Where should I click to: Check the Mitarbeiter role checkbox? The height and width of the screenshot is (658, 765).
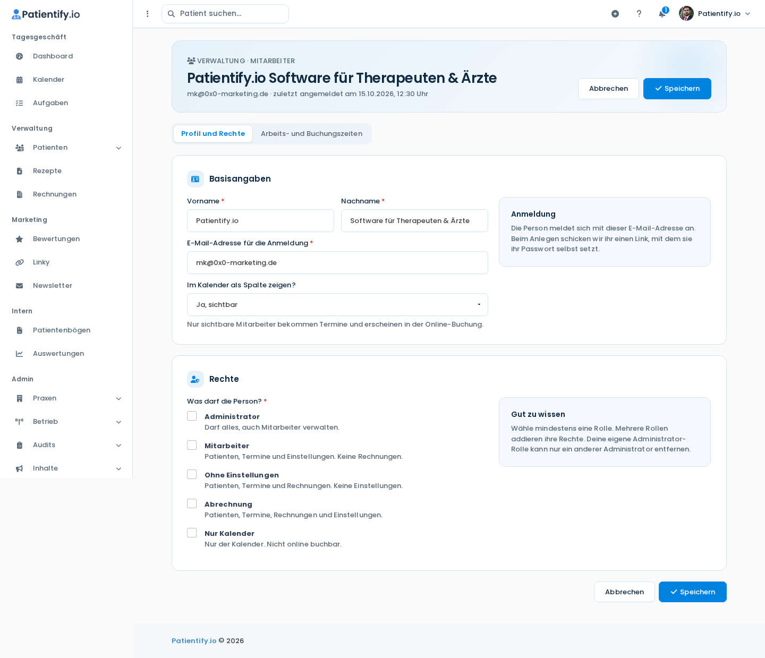[x=192, y=445]
